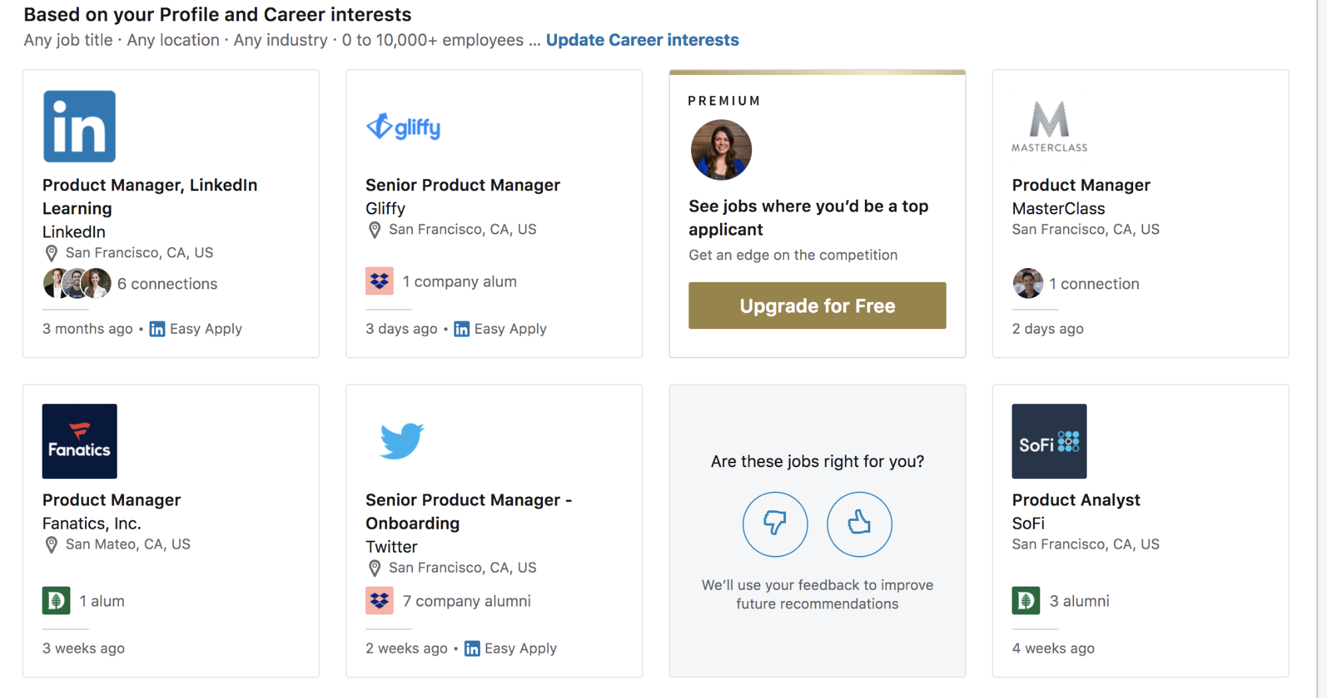Open Senior Product Manager - Onboarding job
Viewport: 1327px width, 698px height.
pos(468,512)
